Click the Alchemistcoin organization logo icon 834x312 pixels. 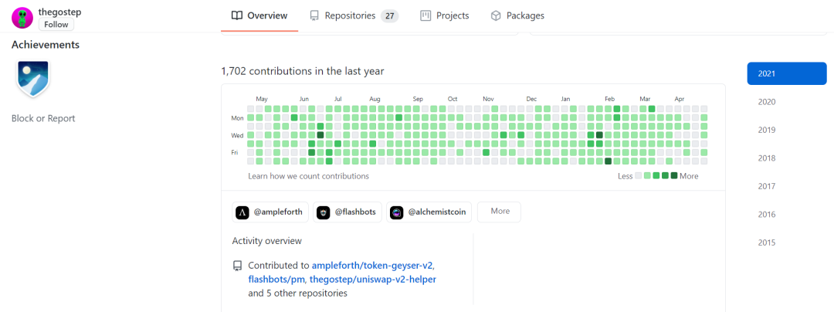(x=397, y=212)
